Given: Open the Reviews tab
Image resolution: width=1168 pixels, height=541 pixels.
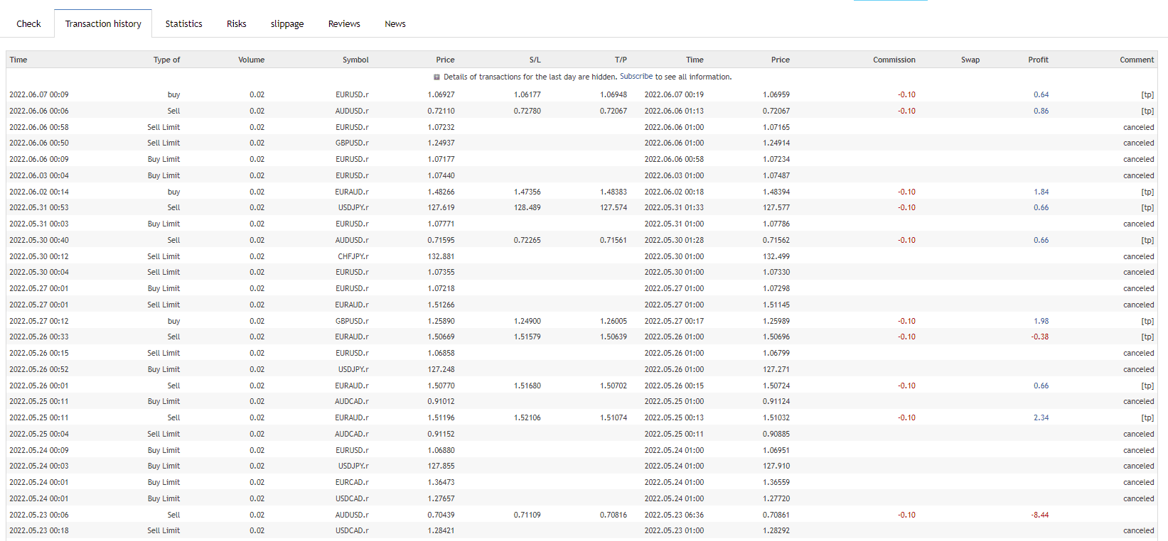Looking at the screenshot, I should point(344,23).
